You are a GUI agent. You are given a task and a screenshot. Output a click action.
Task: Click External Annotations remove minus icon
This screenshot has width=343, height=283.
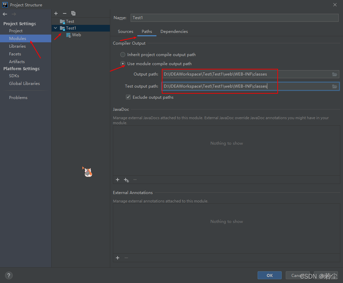pos(126,258)
